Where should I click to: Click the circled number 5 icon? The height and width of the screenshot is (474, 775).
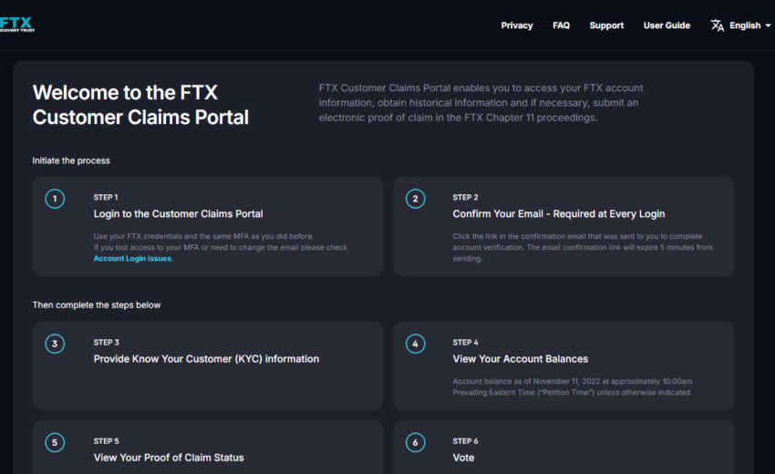55,442
